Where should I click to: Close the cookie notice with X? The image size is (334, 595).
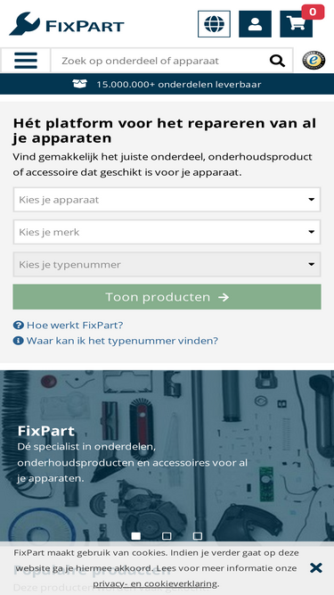(x=316, y=567)
